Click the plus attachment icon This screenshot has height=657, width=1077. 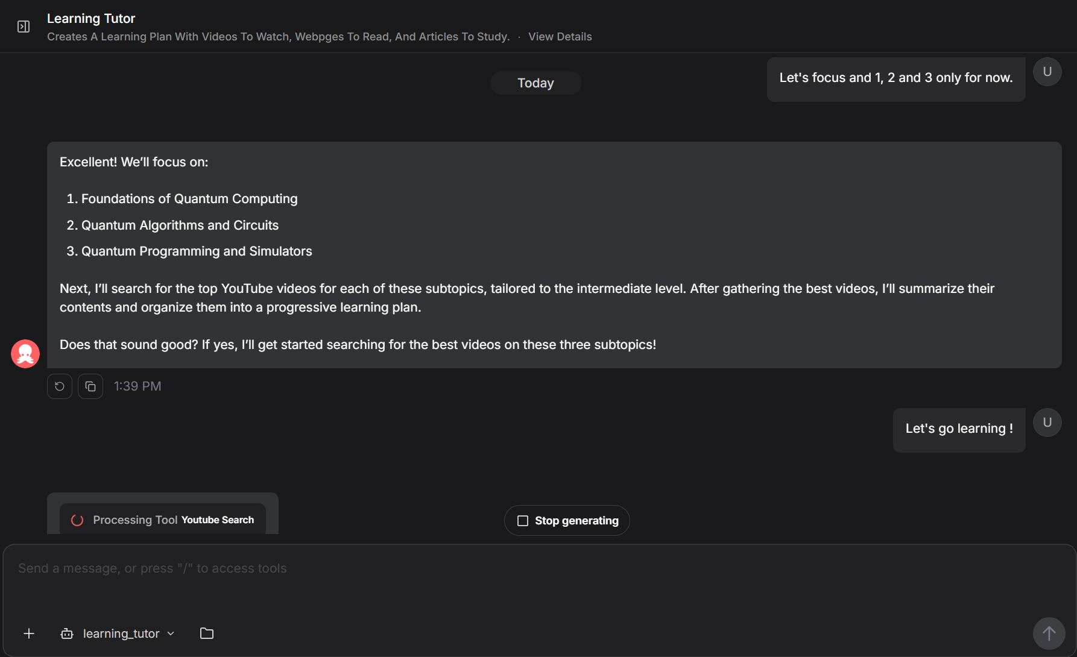(29, 633)
